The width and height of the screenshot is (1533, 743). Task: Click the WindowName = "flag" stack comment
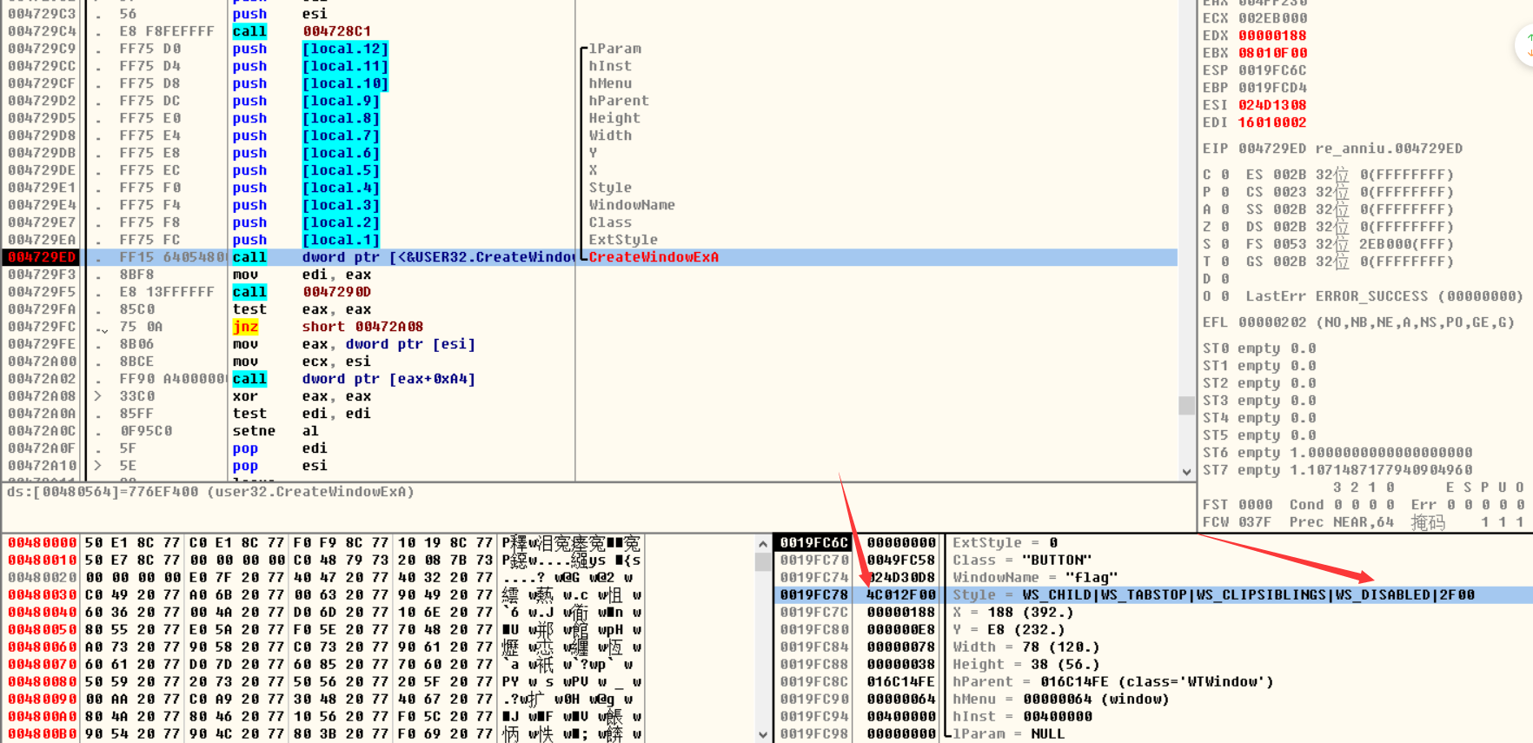(1035, 578)
